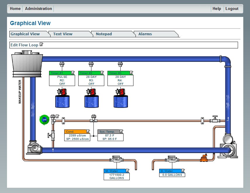This screenshot has height=193, width=250.
Task: Edit Timer #3 using its pencil icon
Action: click(x=131, y=73)
